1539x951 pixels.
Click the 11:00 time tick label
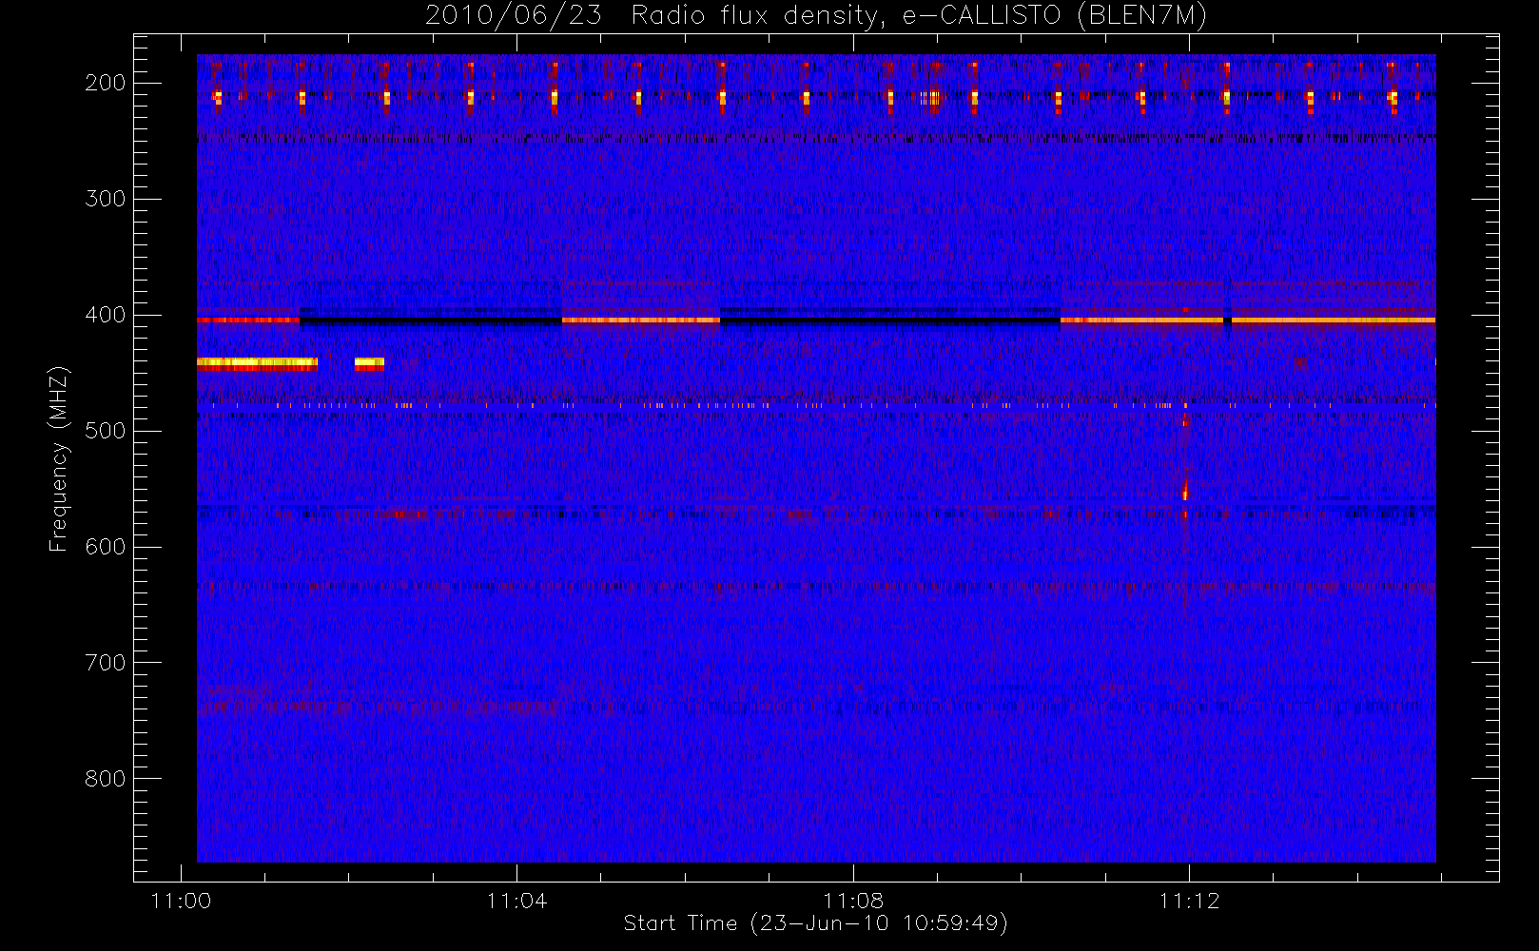coord(181,901)
